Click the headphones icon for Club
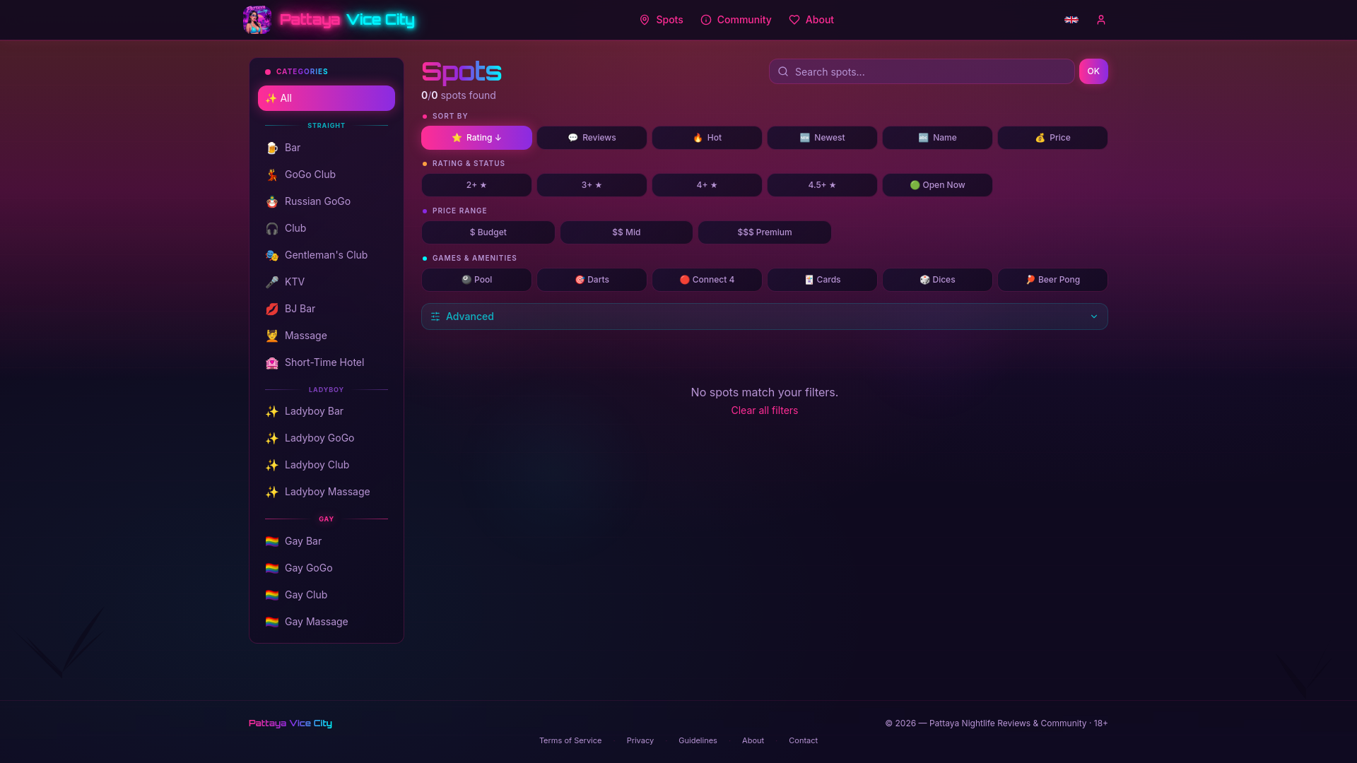 pyautogui.click(x=272, y=228)
